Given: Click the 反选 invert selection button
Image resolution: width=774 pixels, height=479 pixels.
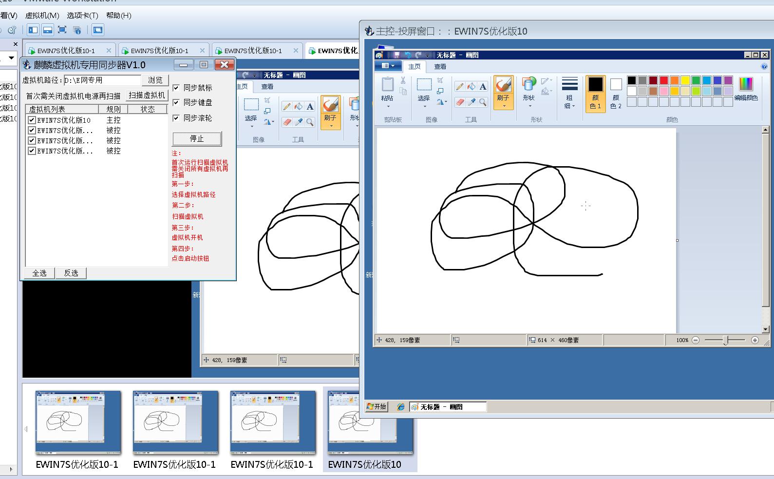Looking at the screenshot, I should click(71, 273).
